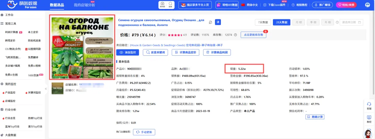Open 免费AI视频 tool
The width and height of the screenshot is (375, 139).
click(34, 66)
